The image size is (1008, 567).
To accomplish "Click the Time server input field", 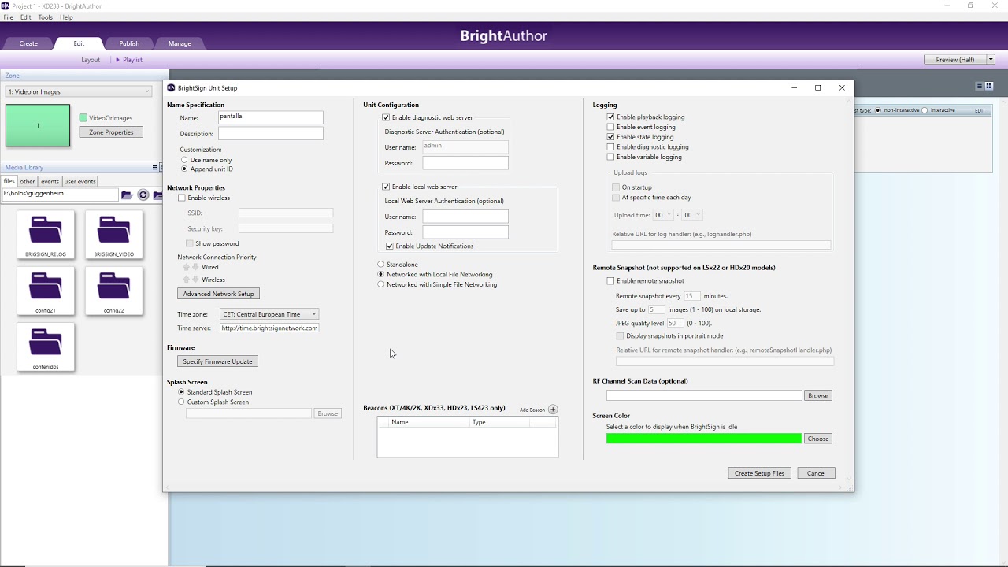I will (269, 328).
